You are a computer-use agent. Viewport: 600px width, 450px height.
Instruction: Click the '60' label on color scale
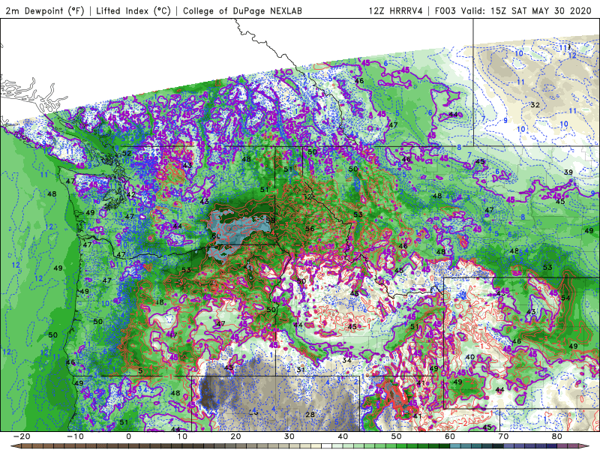pos(450,436)
